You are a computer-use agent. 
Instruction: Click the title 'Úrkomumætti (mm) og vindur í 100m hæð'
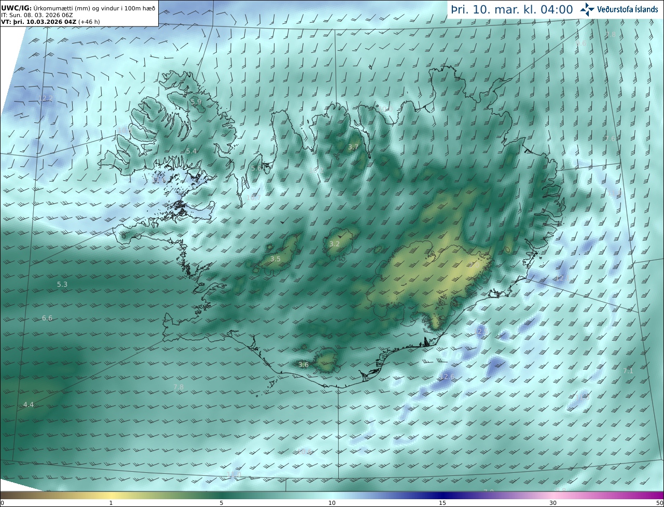[94, 8]
